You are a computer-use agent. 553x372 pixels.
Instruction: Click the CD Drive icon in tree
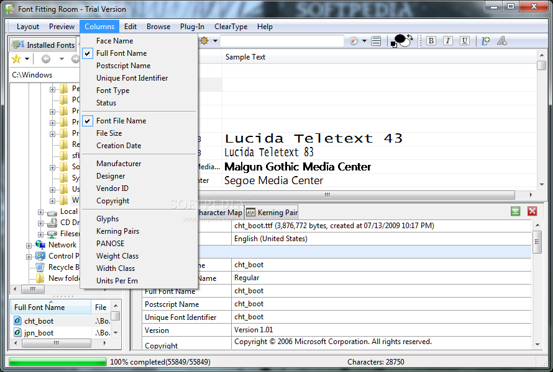click(x=52, y=223)
